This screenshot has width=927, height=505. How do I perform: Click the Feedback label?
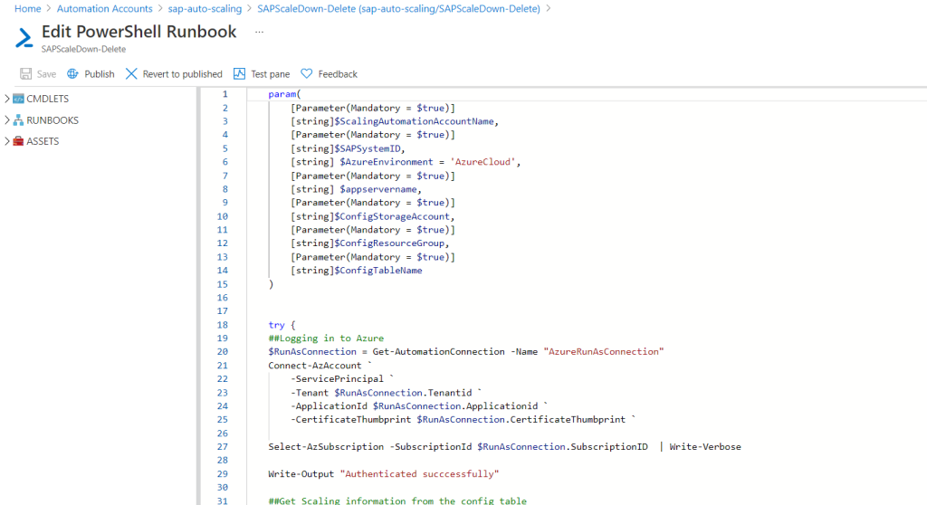tap(338, 74)
